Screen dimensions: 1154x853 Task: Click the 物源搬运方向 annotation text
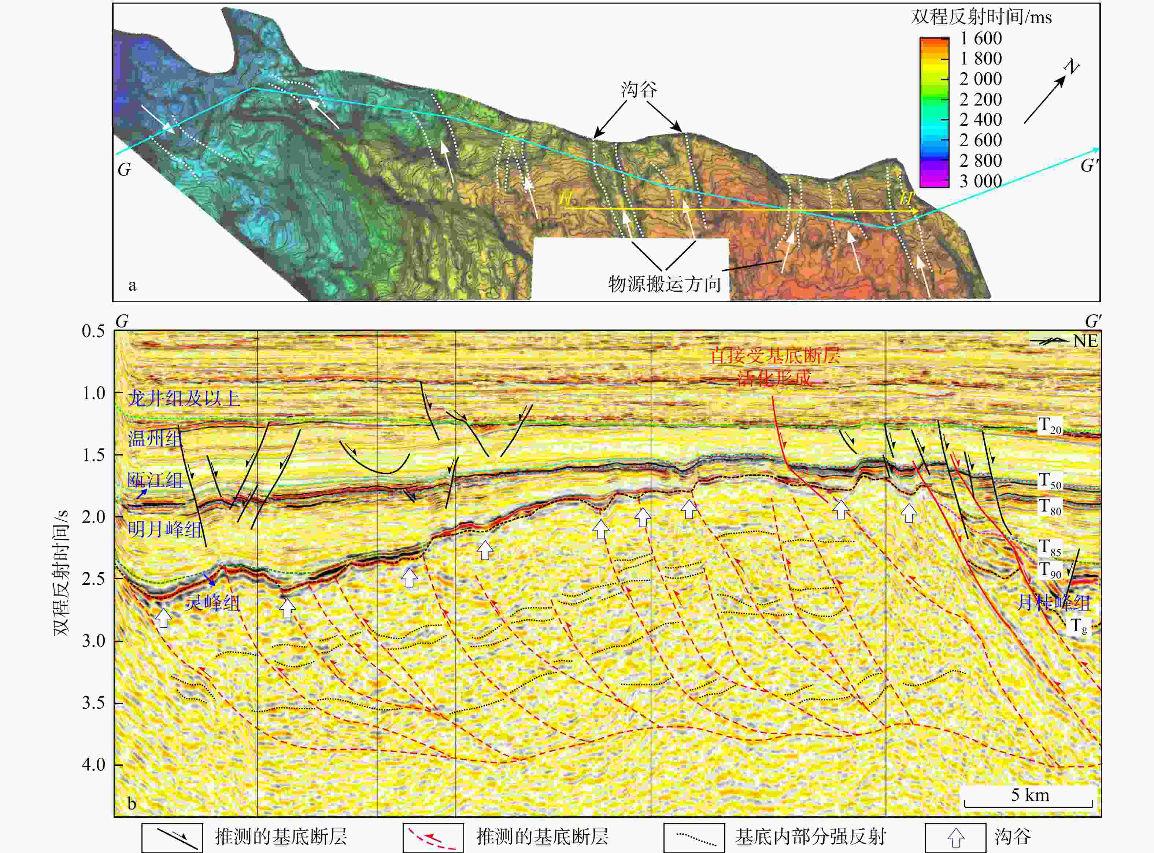tap(665, 284)
